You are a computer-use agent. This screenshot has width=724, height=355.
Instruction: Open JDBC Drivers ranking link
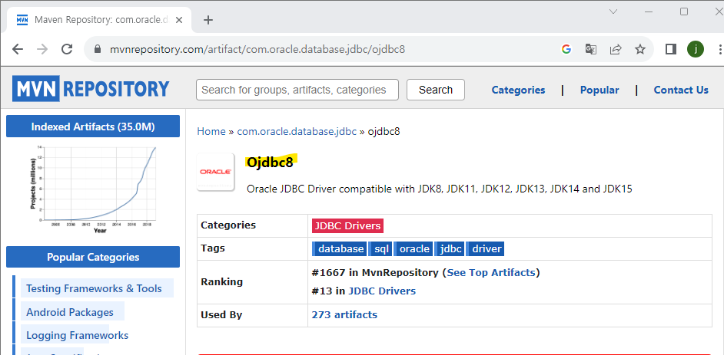[x=382, y=291]
